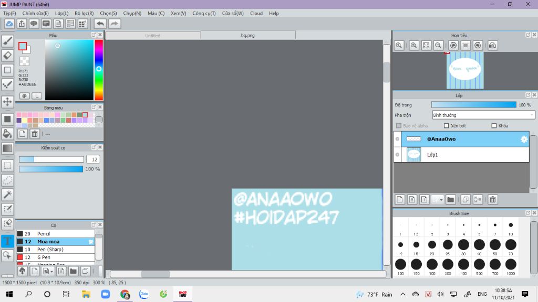This screenshot has height=302, width=538.
Task: Click the rainbow hue slider strip
Action: point(99,70)
